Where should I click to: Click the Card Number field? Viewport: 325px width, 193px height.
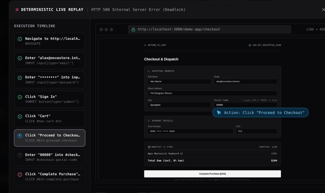coord(190,131)
